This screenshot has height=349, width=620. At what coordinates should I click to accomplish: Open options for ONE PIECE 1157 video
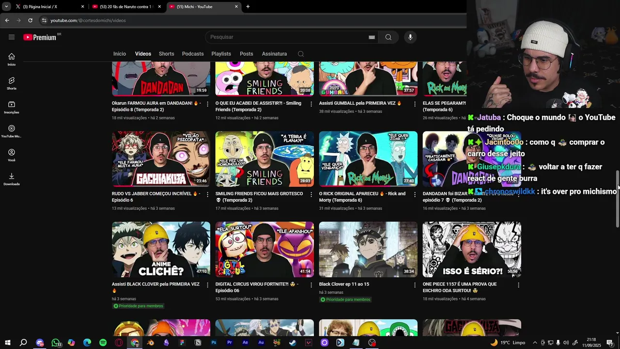point(518,285)
